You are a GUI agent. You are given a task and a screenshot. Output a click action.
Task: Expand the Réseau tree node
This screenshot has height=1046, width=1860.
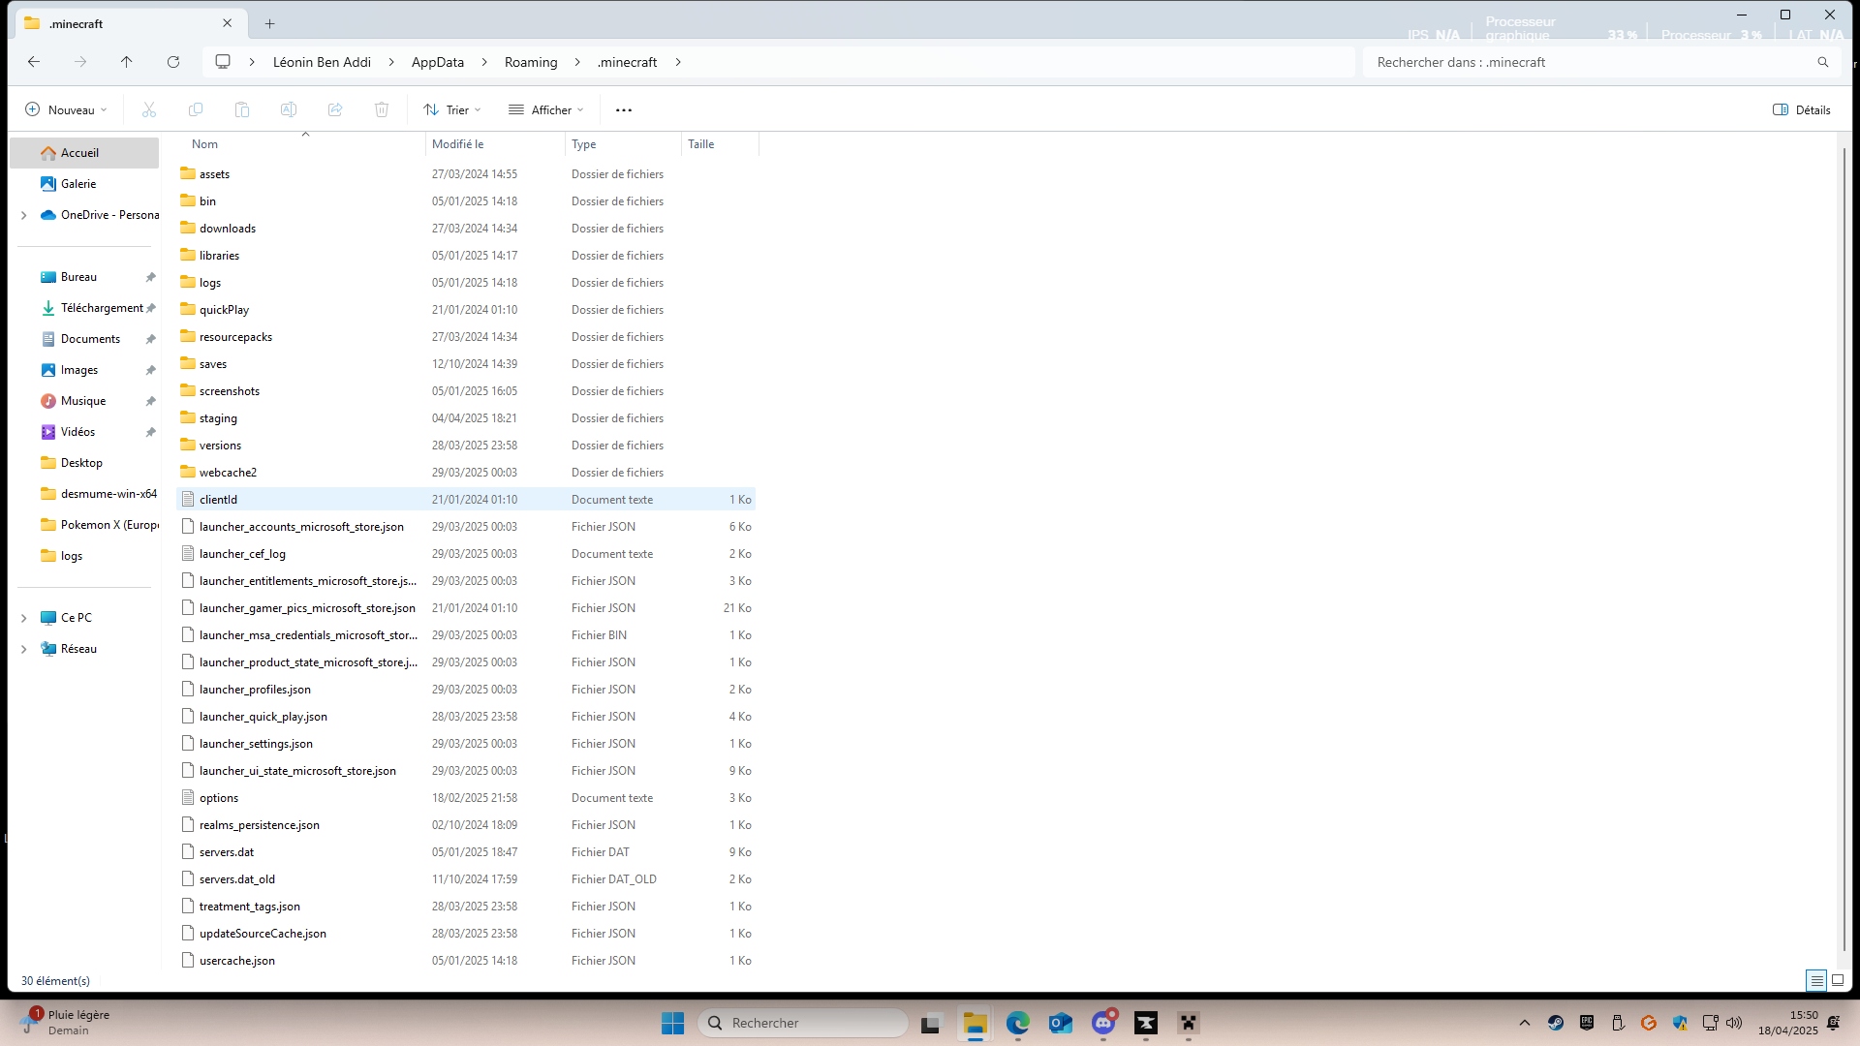coord(24,649)
